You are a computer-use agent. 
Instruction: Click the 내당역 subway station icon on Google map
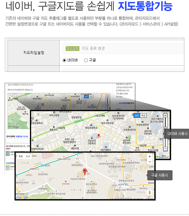coord(42,165)
